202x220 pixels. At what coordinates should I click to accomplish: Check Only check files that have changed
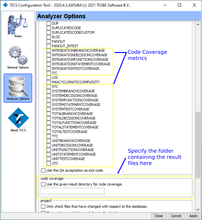(43, 206)
